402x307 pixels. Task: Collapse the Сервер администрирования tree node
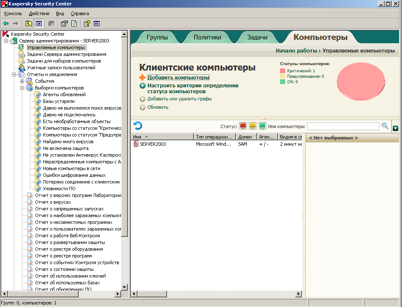[6, 41]
